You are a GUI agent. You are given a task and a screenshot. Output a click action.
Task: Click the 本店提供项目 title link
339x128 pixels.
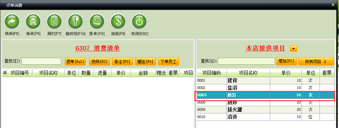(266, 48)
